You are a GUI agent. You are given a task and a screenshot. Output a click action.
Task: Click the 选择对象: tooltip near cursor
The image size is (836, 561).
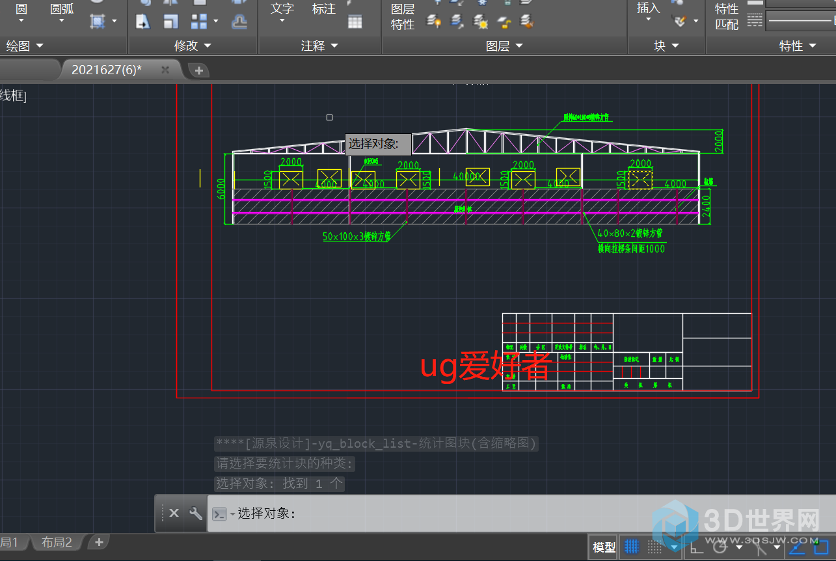(x=378, y=144)
